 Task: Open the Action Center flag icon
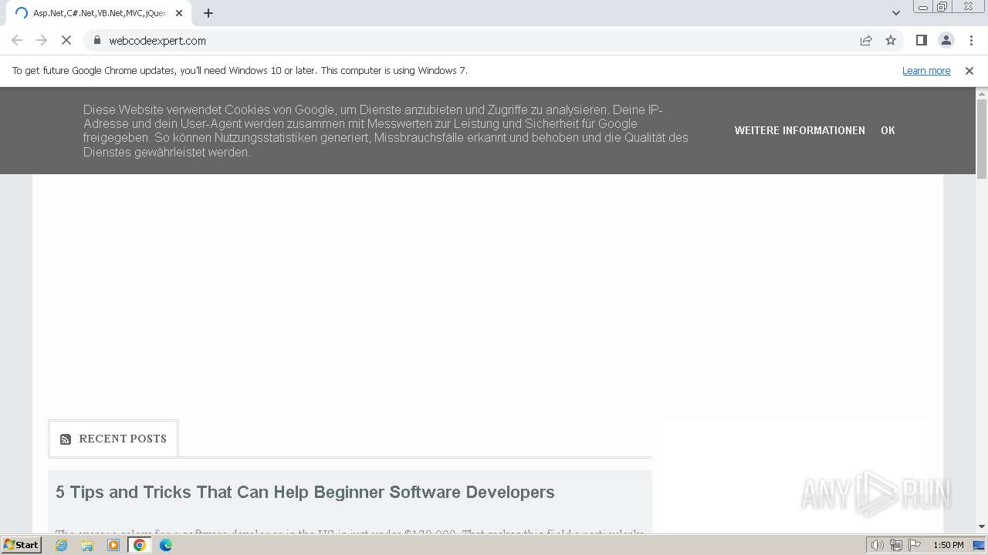click(x=913, y=545)
